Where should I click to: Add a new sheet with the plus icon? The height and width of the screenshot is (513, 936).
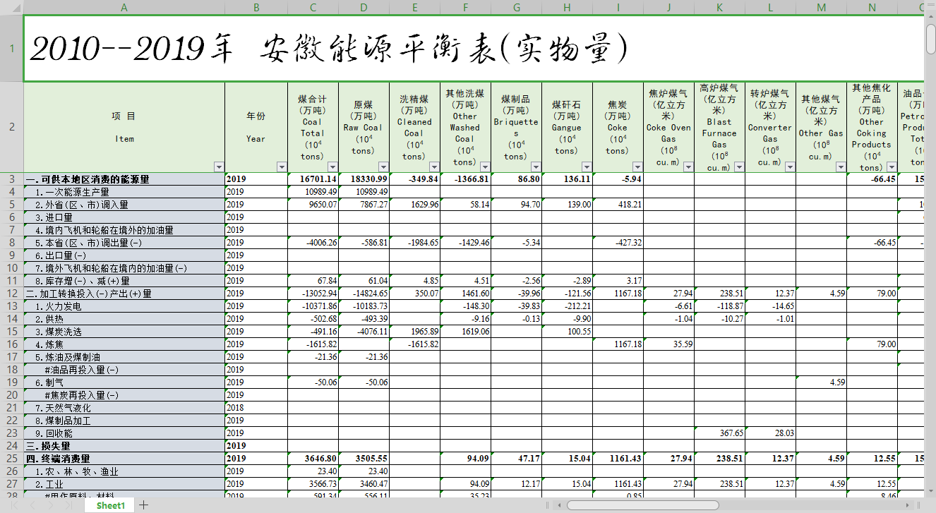[x=144, y=505]
